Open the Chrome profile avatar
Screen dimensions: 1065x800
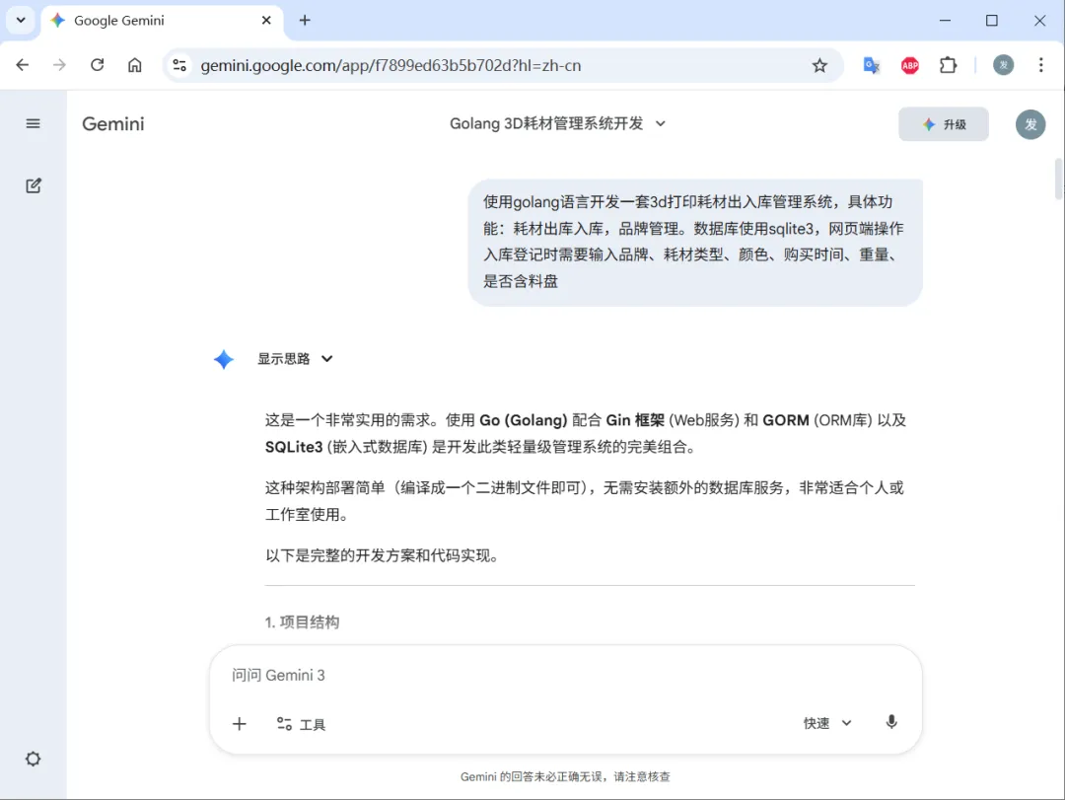(x=1003, y=65)
